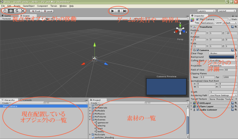Click the Background color swatch
The width and height of the screenshot is (238, 139).
click(x=221, y=57)
